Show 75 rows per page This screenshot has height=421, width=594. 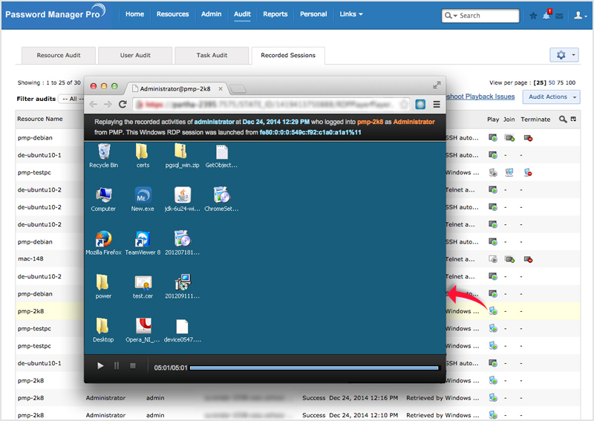pos(561,82)
